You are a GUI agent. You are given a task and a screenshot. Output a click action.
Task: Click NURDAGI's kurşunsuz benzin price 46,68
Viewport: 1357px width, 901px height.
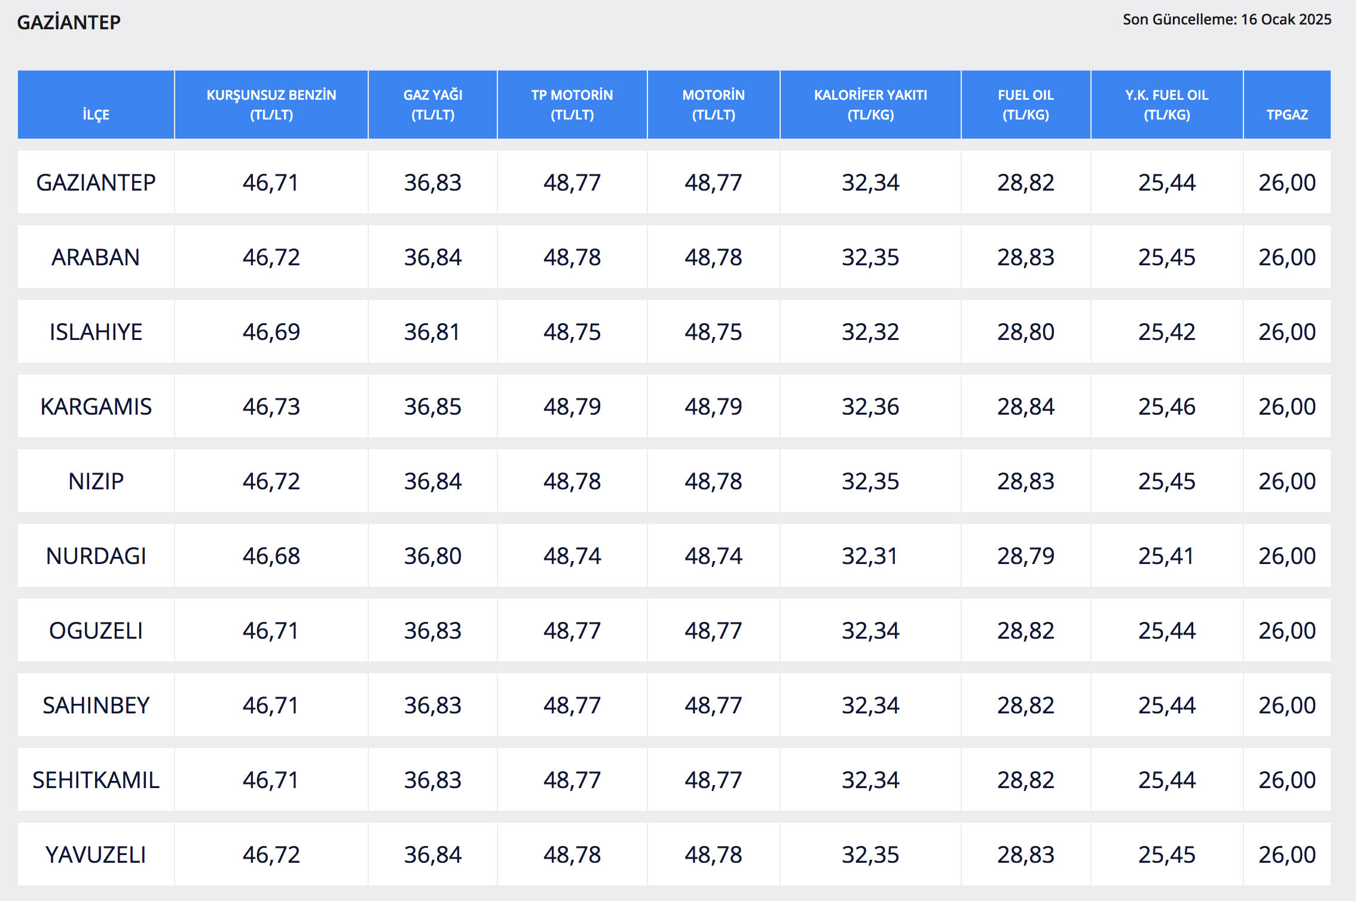pyautogui.click(x=271, y=556)
